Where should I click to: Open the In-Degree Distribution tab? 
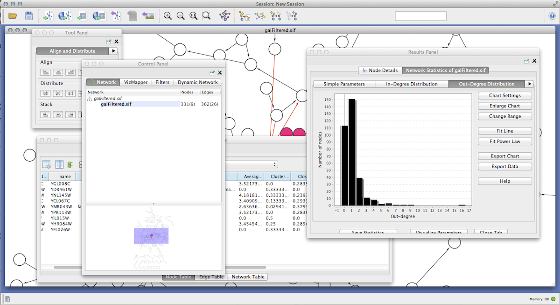(x=412, y=84)
